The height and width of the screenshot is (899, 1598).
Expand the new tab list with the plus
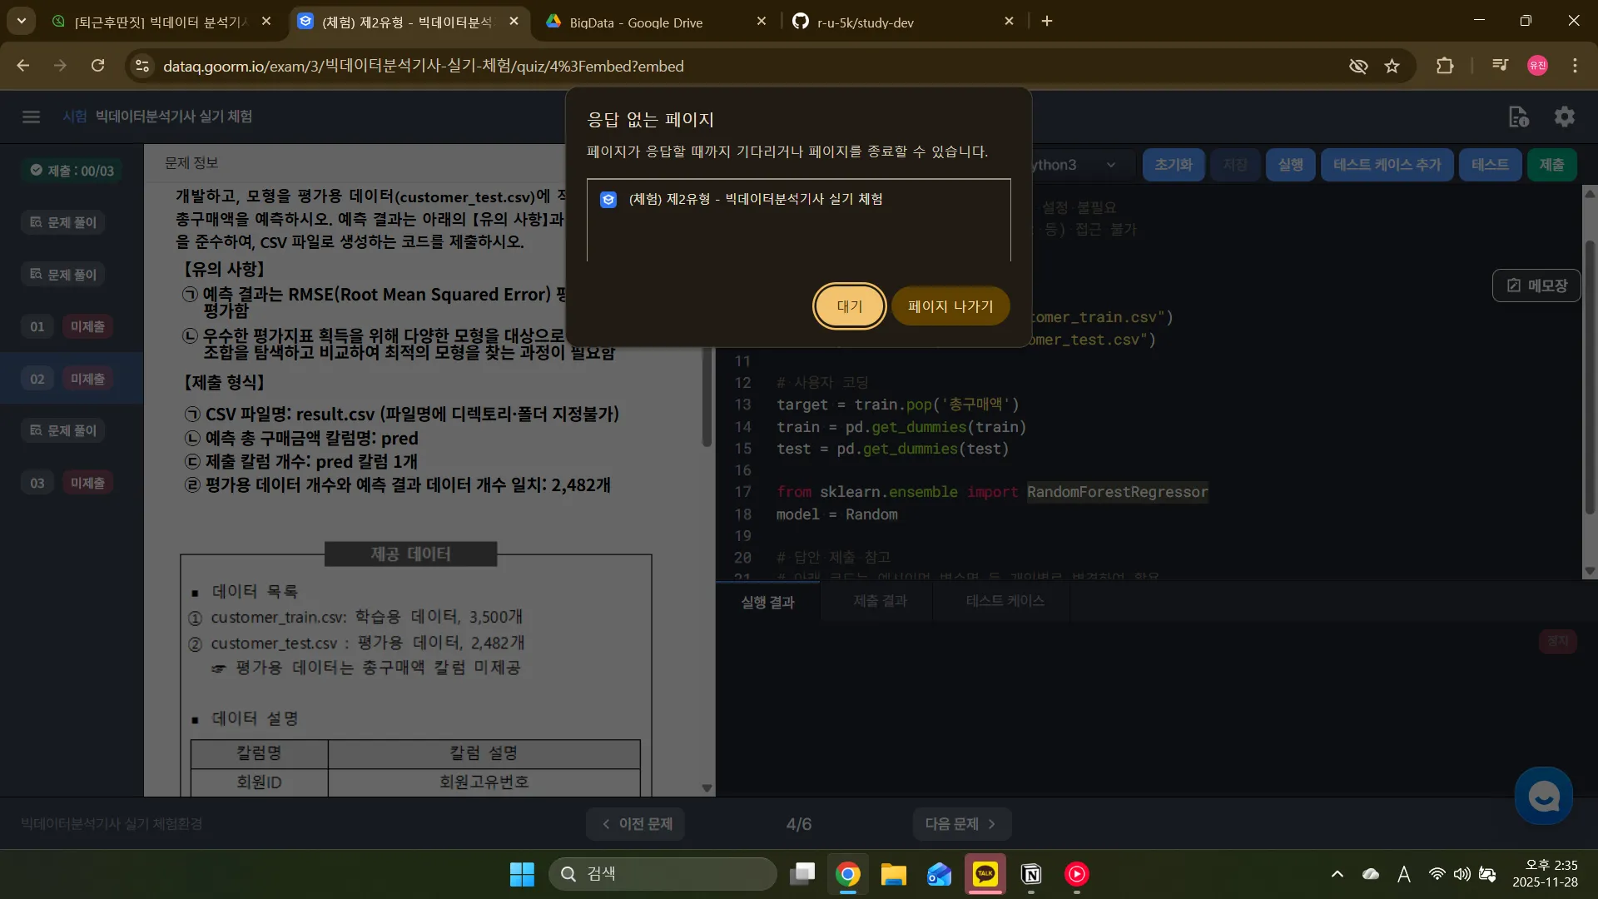pyautogui.click(x=1047, y=21)
